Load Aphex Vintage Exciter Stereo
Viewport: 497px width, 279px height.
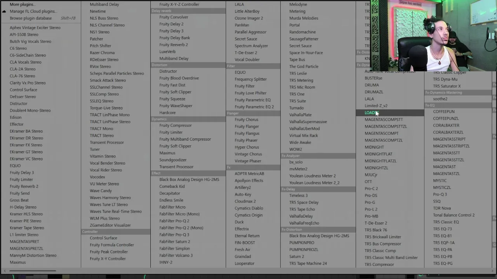tap(35, 28)
